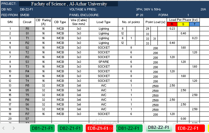Select the Load Per Phase (kw) header
The height and width of the screenshot is (133, 209).
coord(183,20)
